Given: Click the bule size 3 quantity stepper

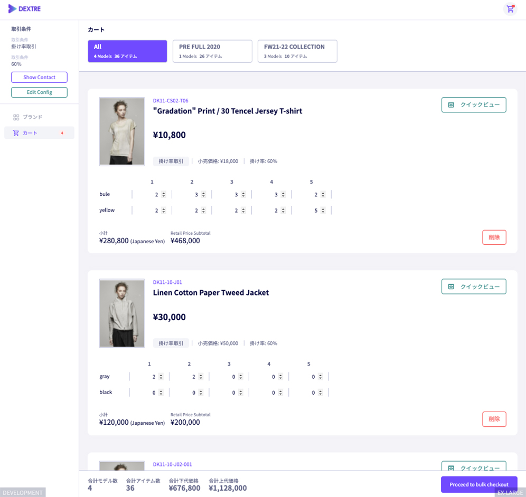Looking at the screenshot, I should pos(243,194).
